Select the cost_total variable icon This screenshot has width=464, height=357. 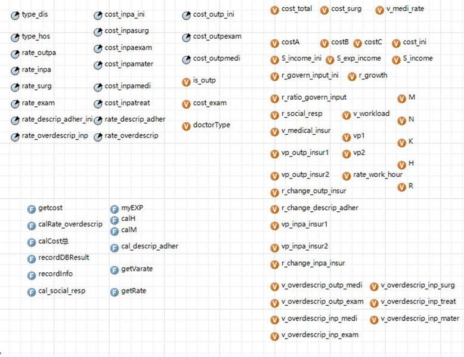tap(274, 10)
